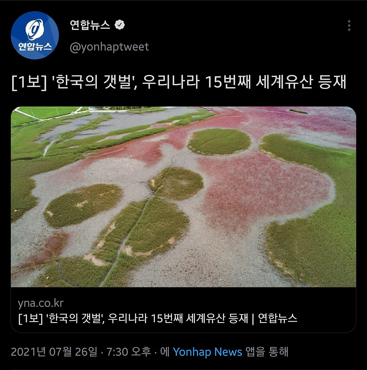Screen dimensions: 367x370
Task: Open the yna.co.kr domain link
Action: pos(41,303)
